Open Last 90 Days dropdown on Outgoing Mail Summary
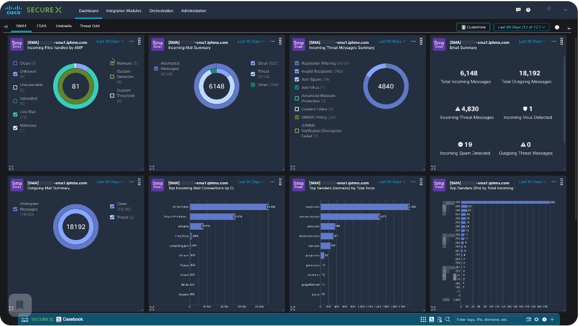Image resolution: width=579 pixels, height=326 pixels. [110, 182]
